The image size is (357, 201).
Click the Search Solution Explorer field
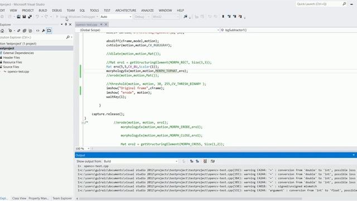[32, 37]
